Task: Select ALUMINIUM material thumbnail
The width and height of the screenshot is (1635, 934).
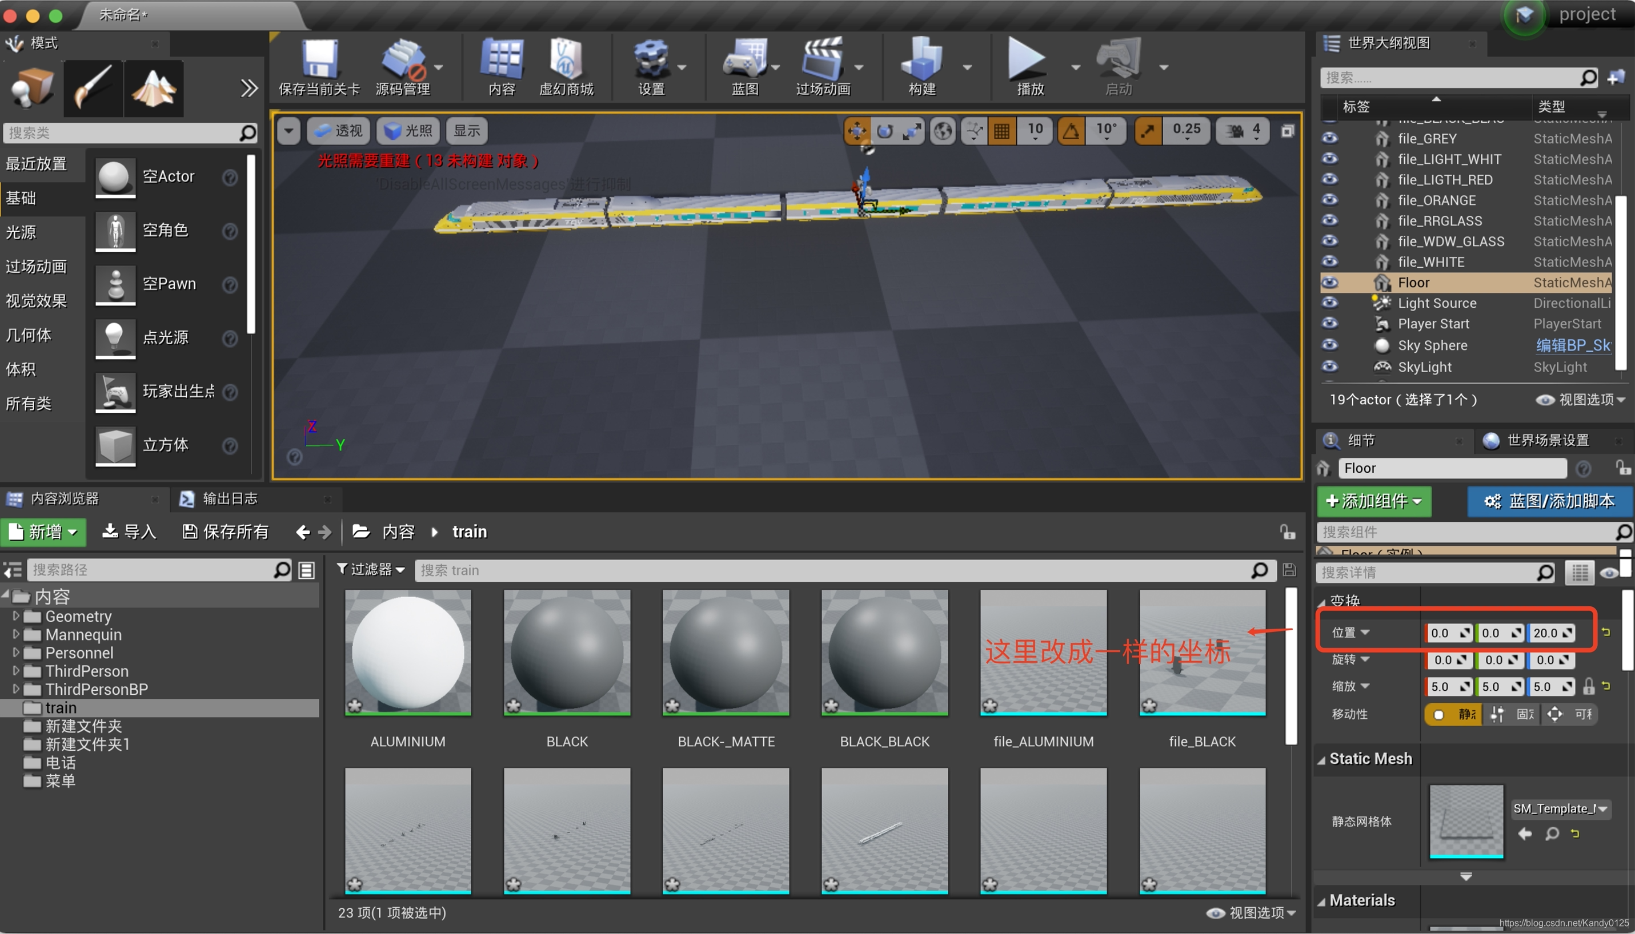Action: (408, 652)
